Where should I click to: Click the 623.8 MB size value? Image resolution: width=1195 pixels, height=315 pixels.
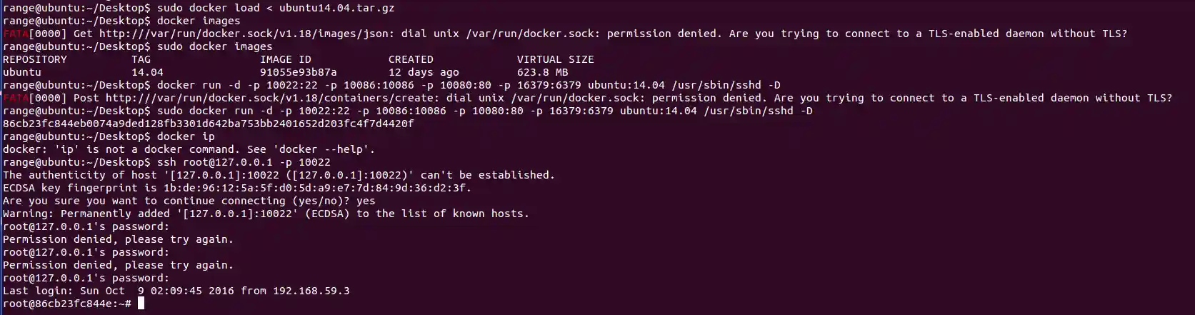click(542, 72)
